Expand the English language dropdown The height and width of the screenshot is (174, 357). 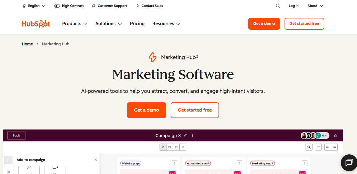[x=34, y=6]
